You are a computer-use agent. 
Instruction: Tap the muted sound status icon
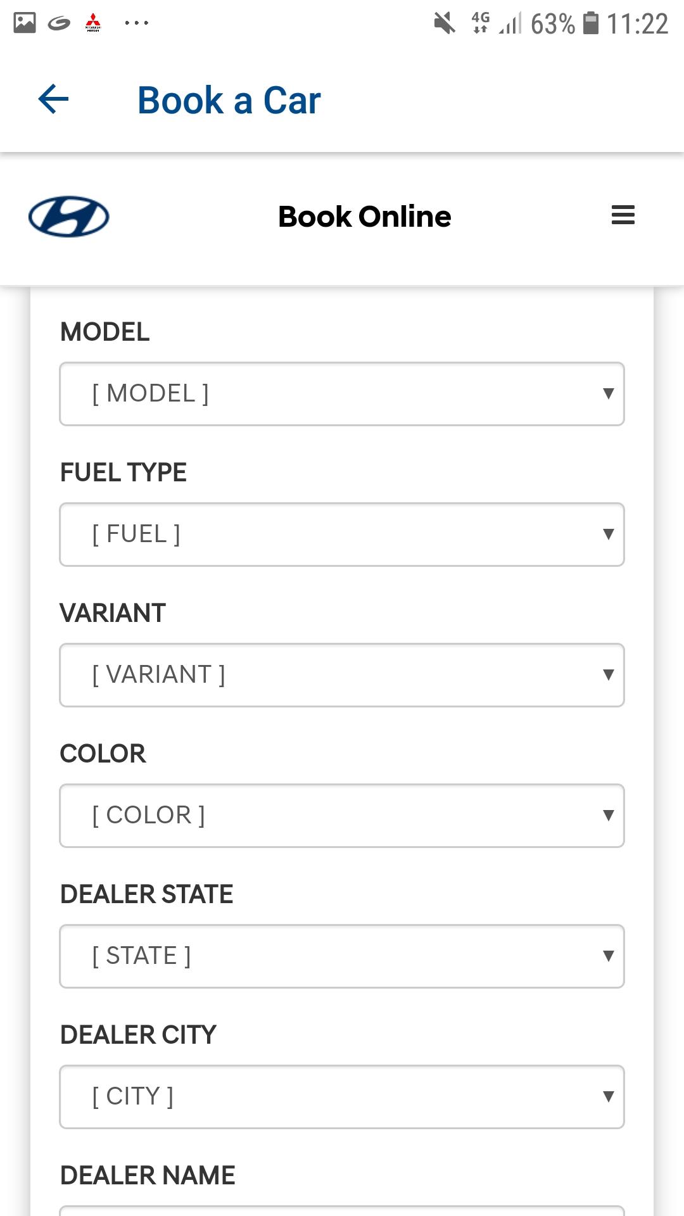tap(445, 23)
